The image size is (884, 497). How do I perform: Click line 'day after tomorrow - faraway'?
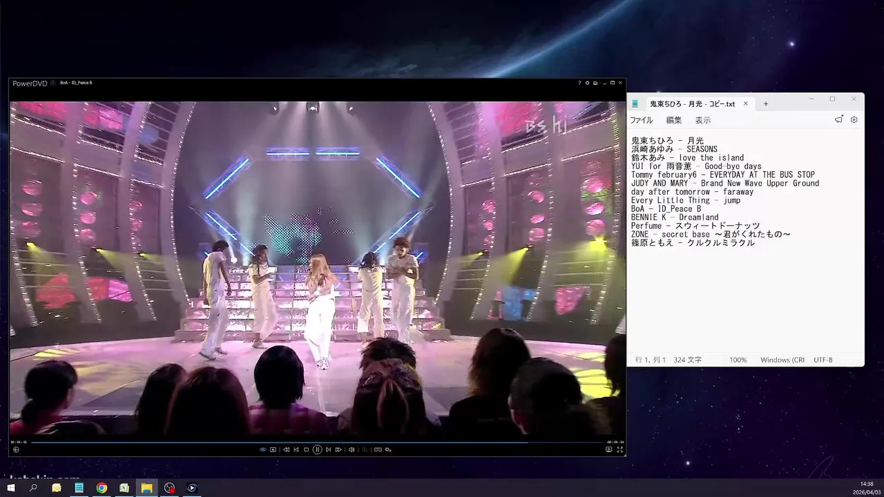(x=692, y=192)
